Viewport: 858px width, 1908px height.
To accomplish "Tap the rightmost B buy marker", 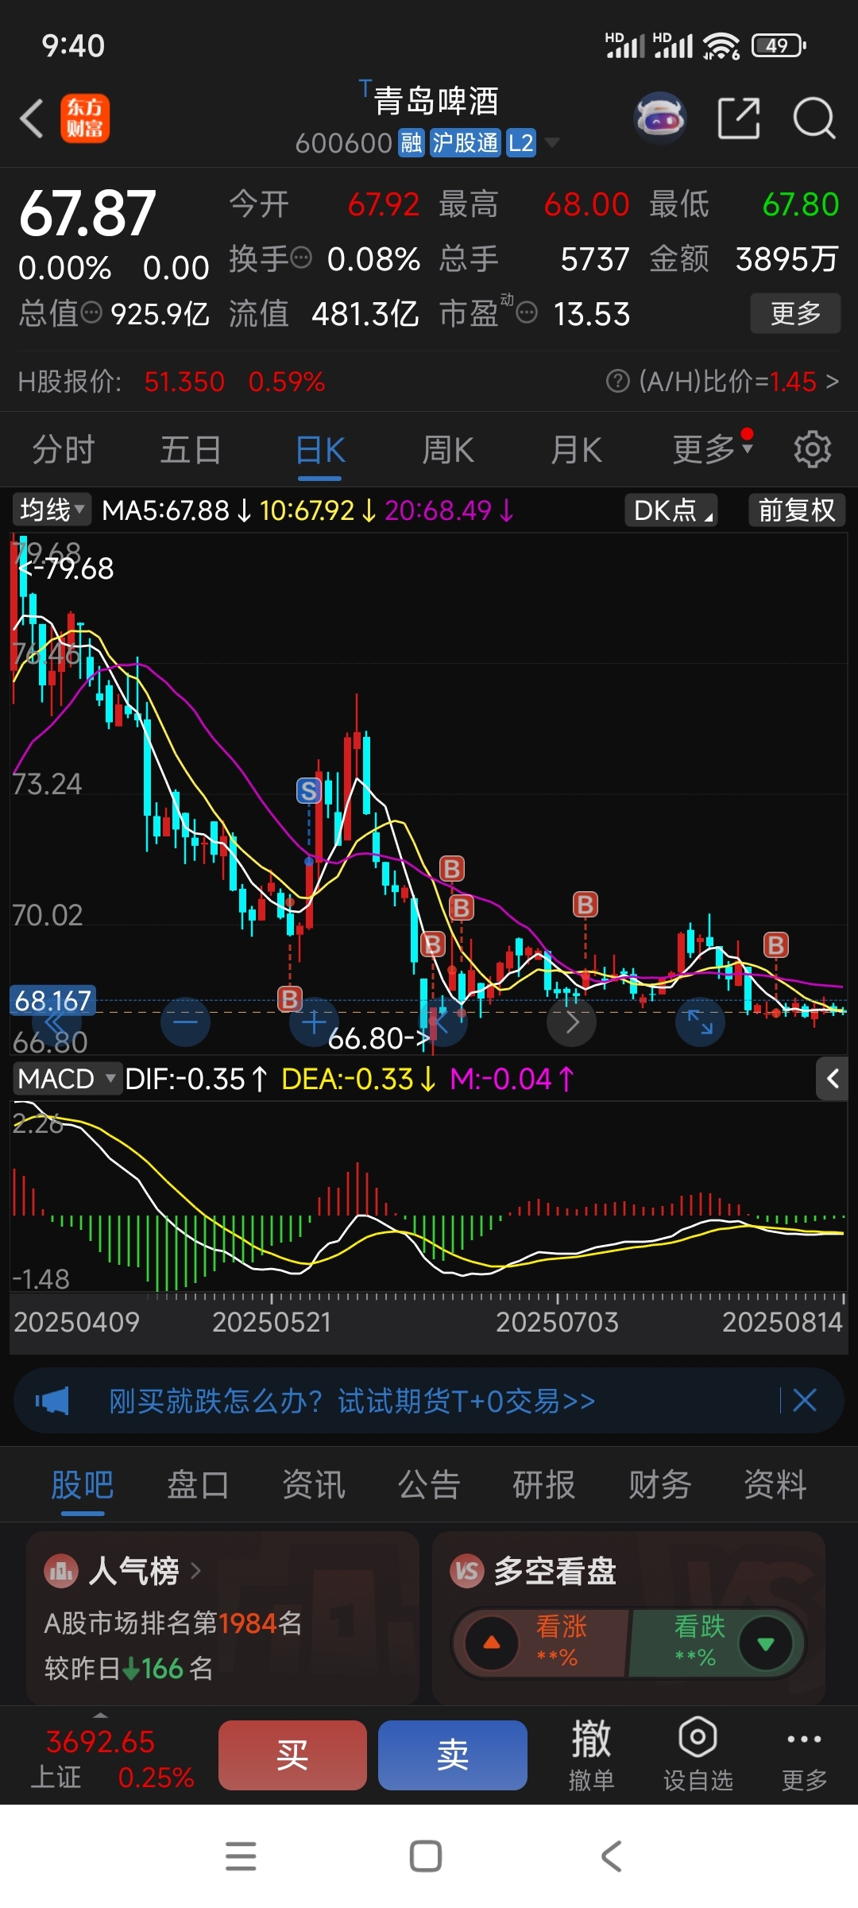I will point(776,944).
